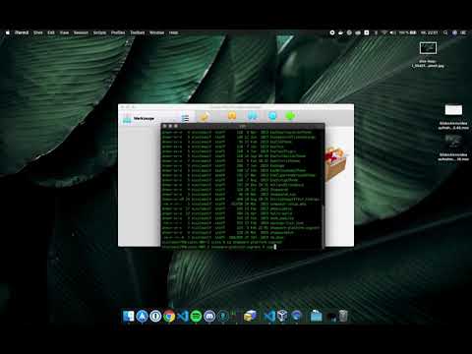
Task: Open Notification Center icon in menu bar
Action: point(463,32)
